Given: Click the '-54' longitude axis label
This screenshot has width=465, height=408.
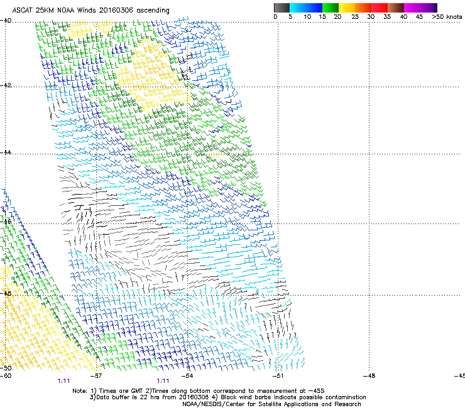Looking at the screenshot, I should 187,376.
